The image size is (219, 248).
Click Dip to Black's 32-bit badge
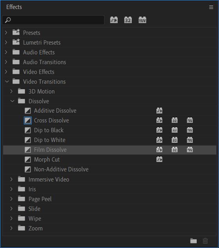pyautogui.click(x=174, y=130)
